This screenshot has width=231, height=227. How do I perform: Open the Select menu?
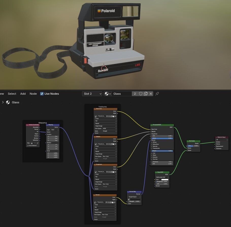click(12, 94)
